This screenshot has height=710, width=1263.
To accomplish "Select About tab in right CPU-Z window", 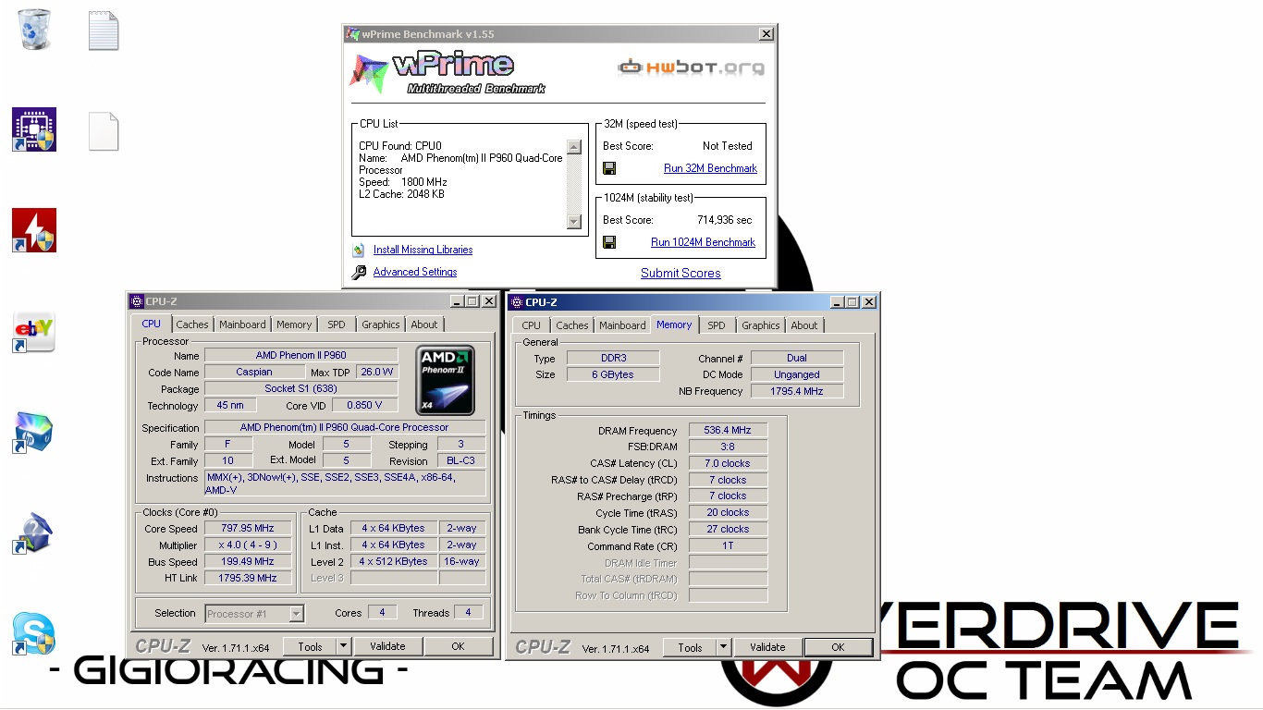I will 804,325.
